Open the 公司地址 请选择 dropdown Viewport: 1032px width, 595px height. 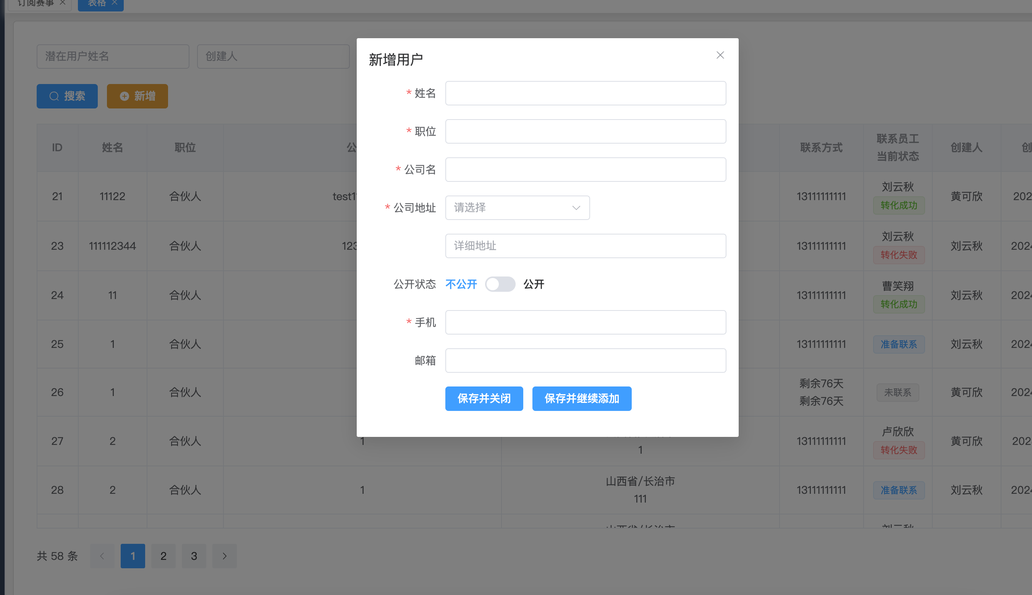(511, 208)
